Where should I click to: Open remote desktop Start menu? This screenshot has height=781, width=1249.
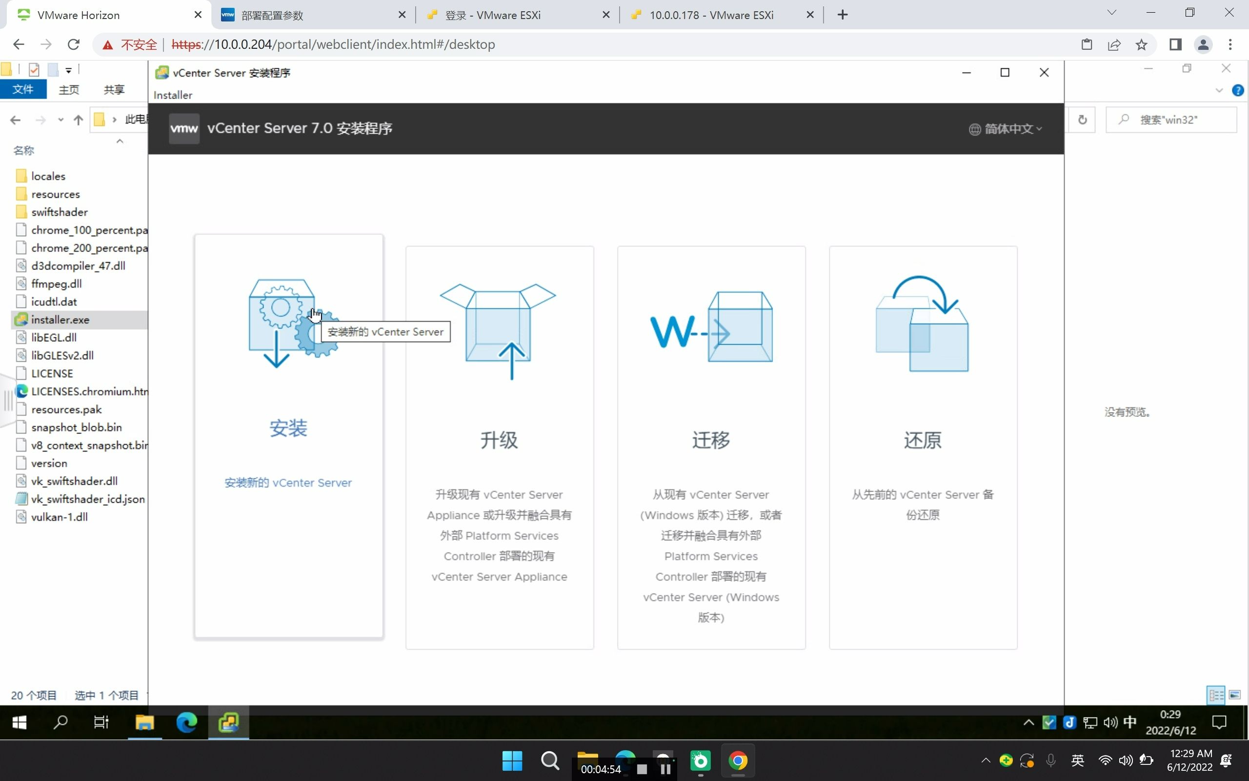pos(19,722)
